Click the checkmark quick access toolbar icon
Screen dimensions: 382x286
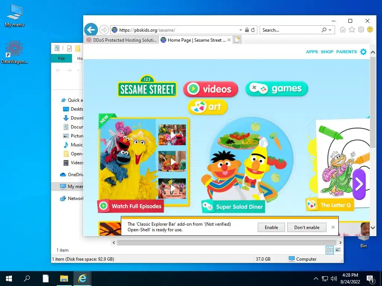pyautogui.click(x=69, y=48)
